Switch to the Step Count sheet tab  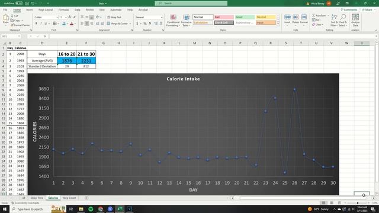[69, 198]
